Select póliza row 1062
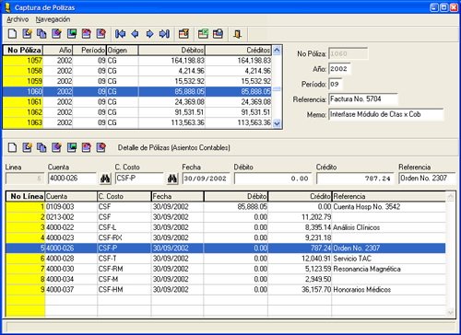 pyautogui.click(x=137, y=112)
